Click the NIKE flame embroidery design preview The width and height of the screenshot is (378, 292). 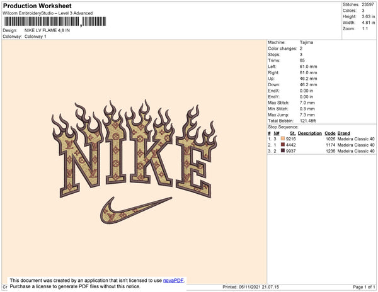coord(134,149)
